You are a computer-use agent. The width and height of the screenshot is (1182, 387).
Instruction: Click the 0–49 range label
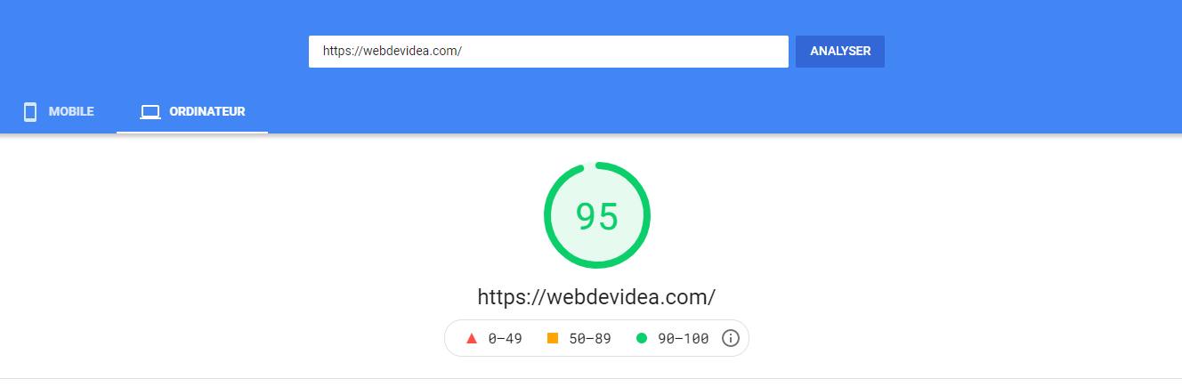[x=505, y=338]
